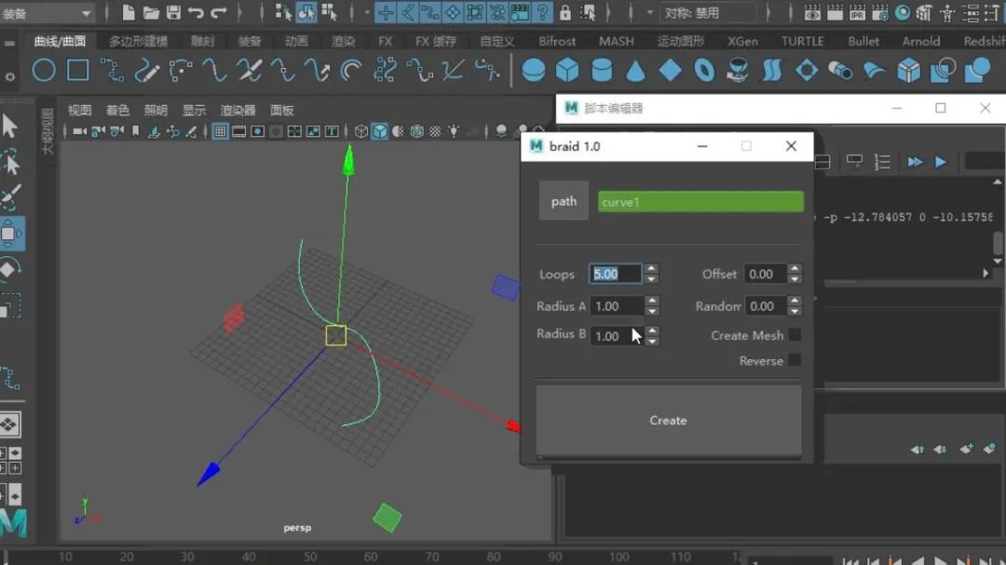
Task: Toggle the film gate panel icon
Action: 238,131
